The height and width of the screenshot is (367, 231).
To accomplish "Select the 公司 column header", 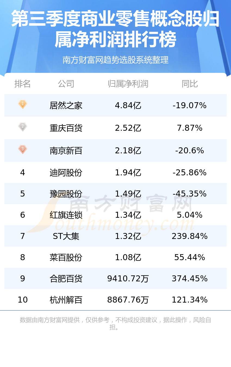I will (x=66, y=84).
